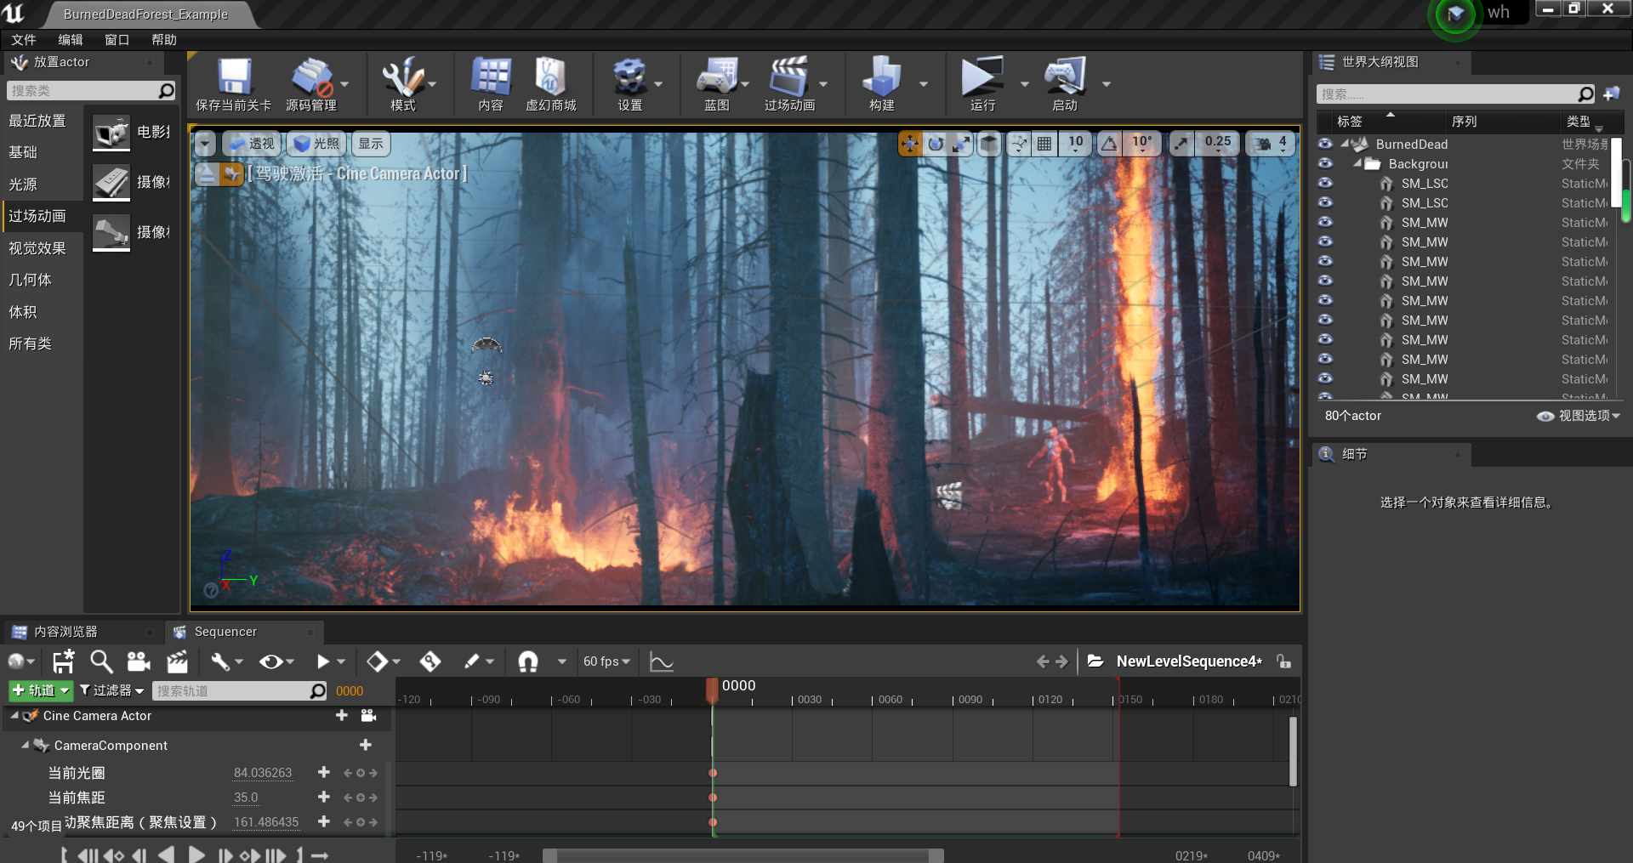Screen dimensions: 1633x863
Task: Open the 编辑 menu
Action: click(71, 40)
